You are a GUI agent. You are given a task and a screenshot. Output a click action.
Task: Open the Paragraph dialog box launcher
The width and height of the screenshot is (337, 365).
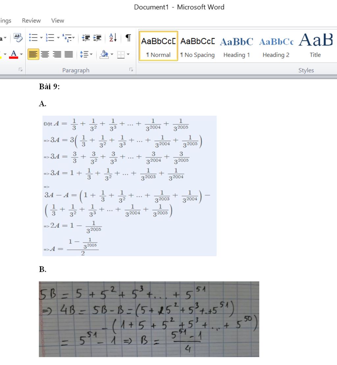(x=131, y=70)
